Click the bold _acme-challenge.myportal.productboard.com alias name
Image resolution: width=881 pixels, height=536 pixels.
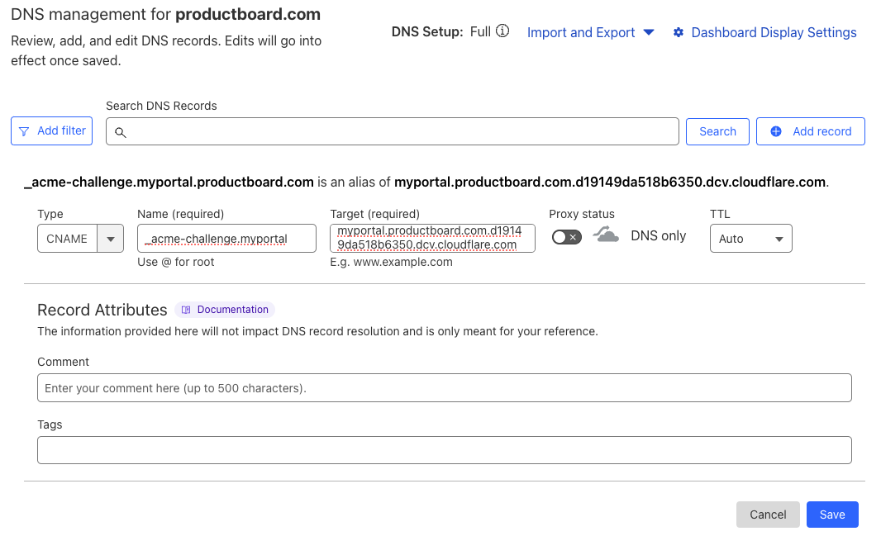(x=169, y=183)
